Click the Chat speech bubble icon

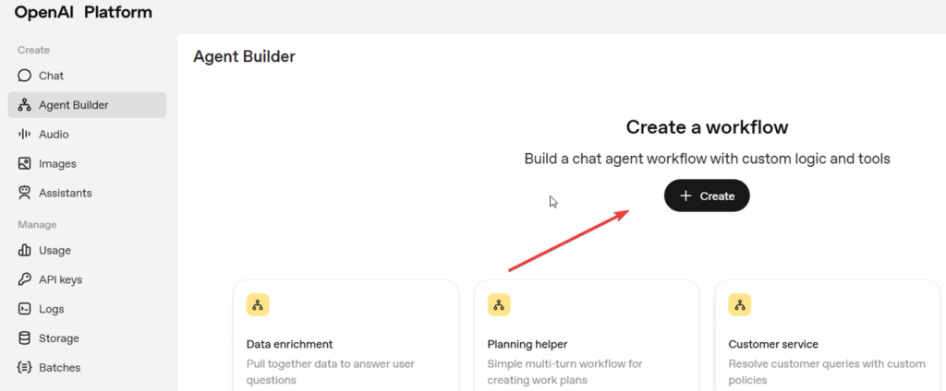(x=25, y=76)
